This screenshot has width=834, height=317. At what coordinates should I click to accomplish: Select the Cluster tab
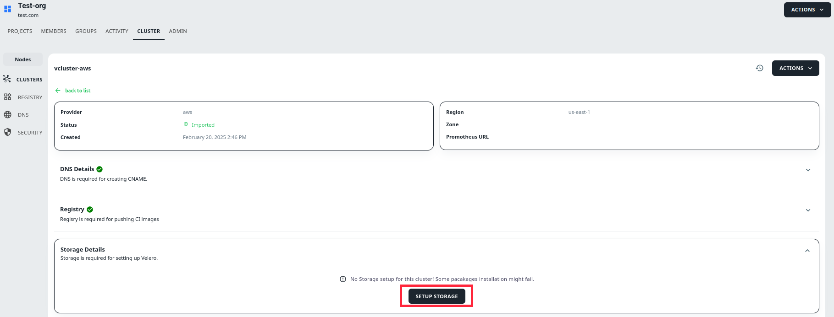[149, 31]
